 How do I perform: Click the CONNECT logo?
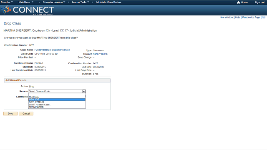[x=28, y=10]
